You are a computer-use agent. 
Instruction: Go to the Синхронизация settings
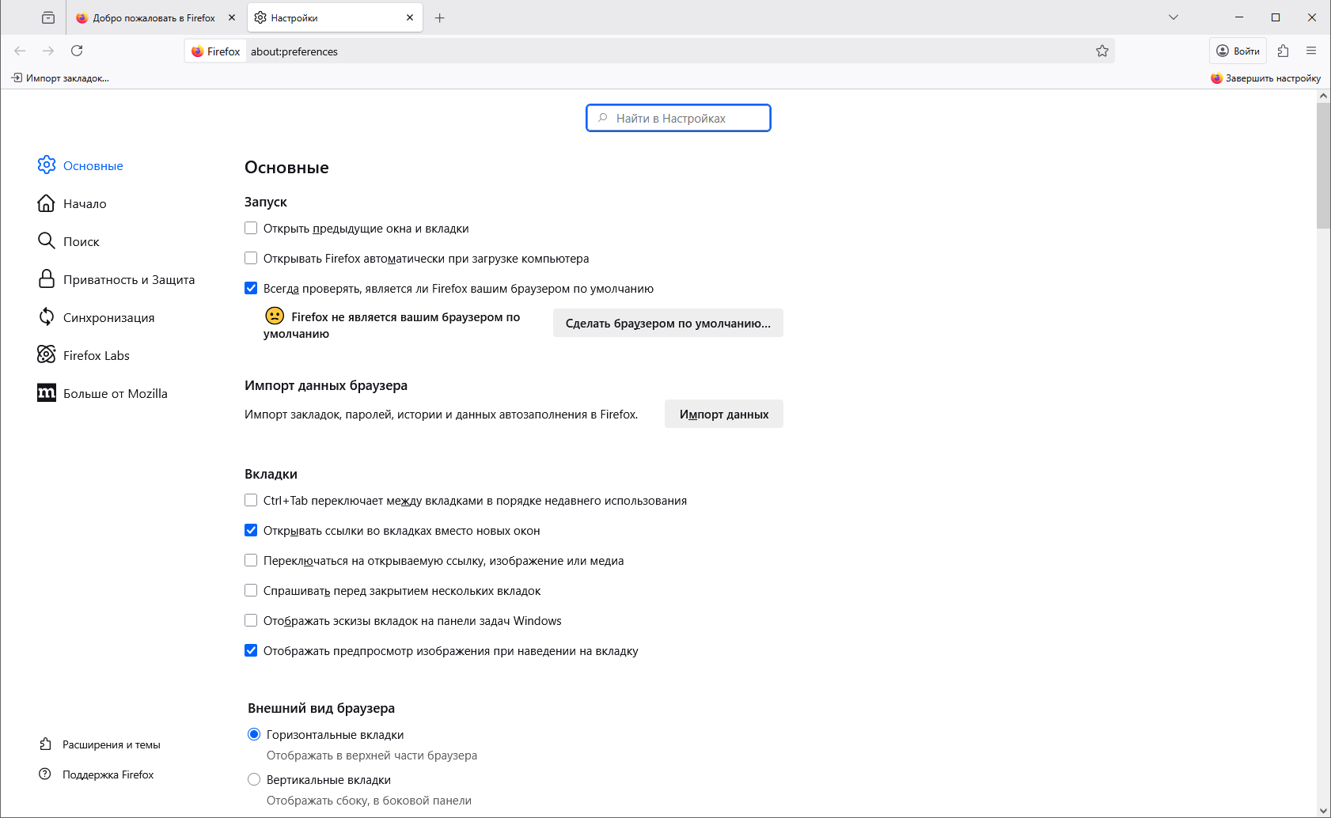(x=108, y=317)
